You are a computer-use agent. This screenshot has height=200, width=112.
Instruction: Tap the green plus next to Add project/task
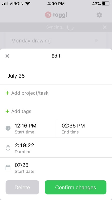7,93
